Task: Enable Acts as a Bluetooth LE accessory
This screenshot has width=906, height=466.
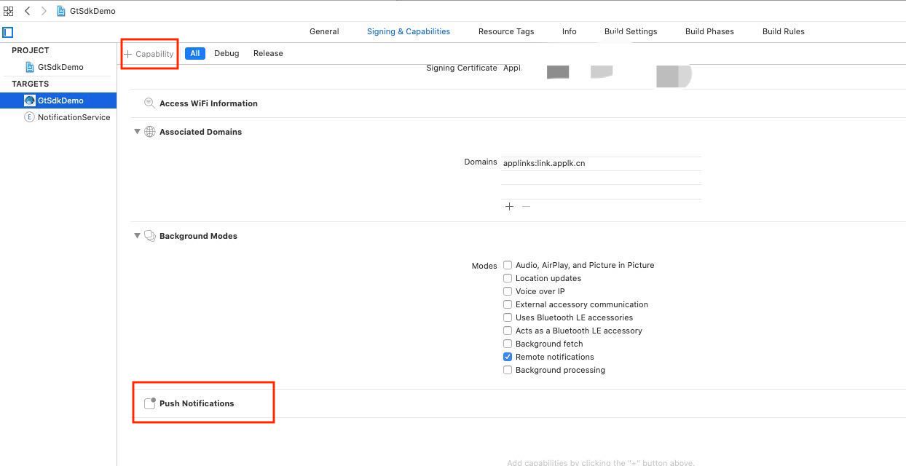Action: pos(508,331)
